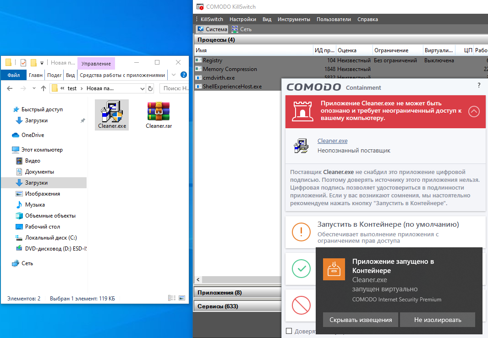
Task: Click the pin icon beside Загрузки in quick access
Action: click(83, 120)
